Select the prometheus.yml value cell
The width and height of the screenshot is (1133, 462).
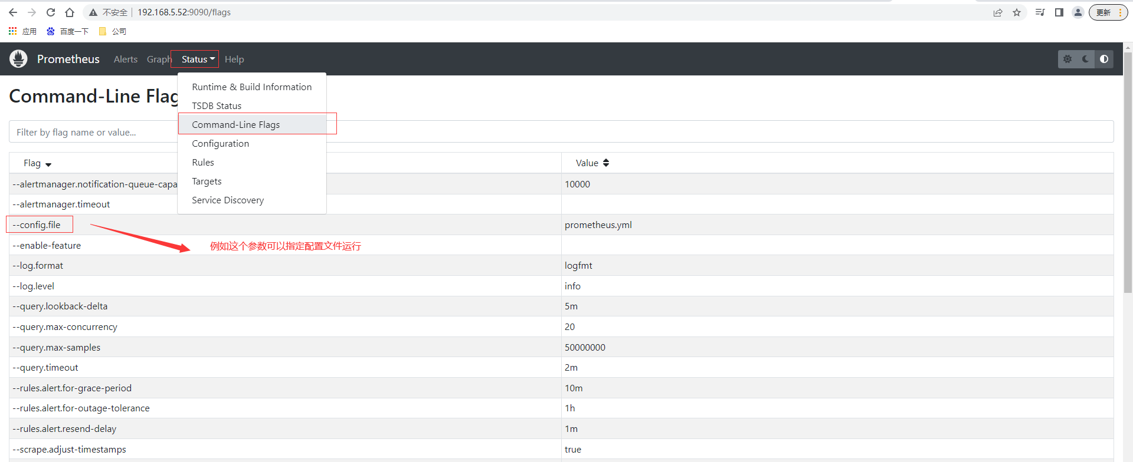click(x=837, y=225)
